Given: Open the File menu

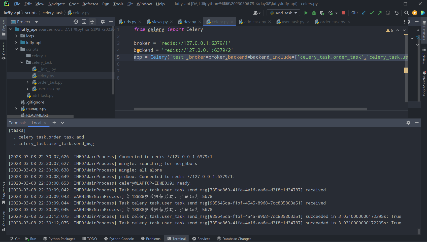Looking at the screenshot, I should click(17, 4).
